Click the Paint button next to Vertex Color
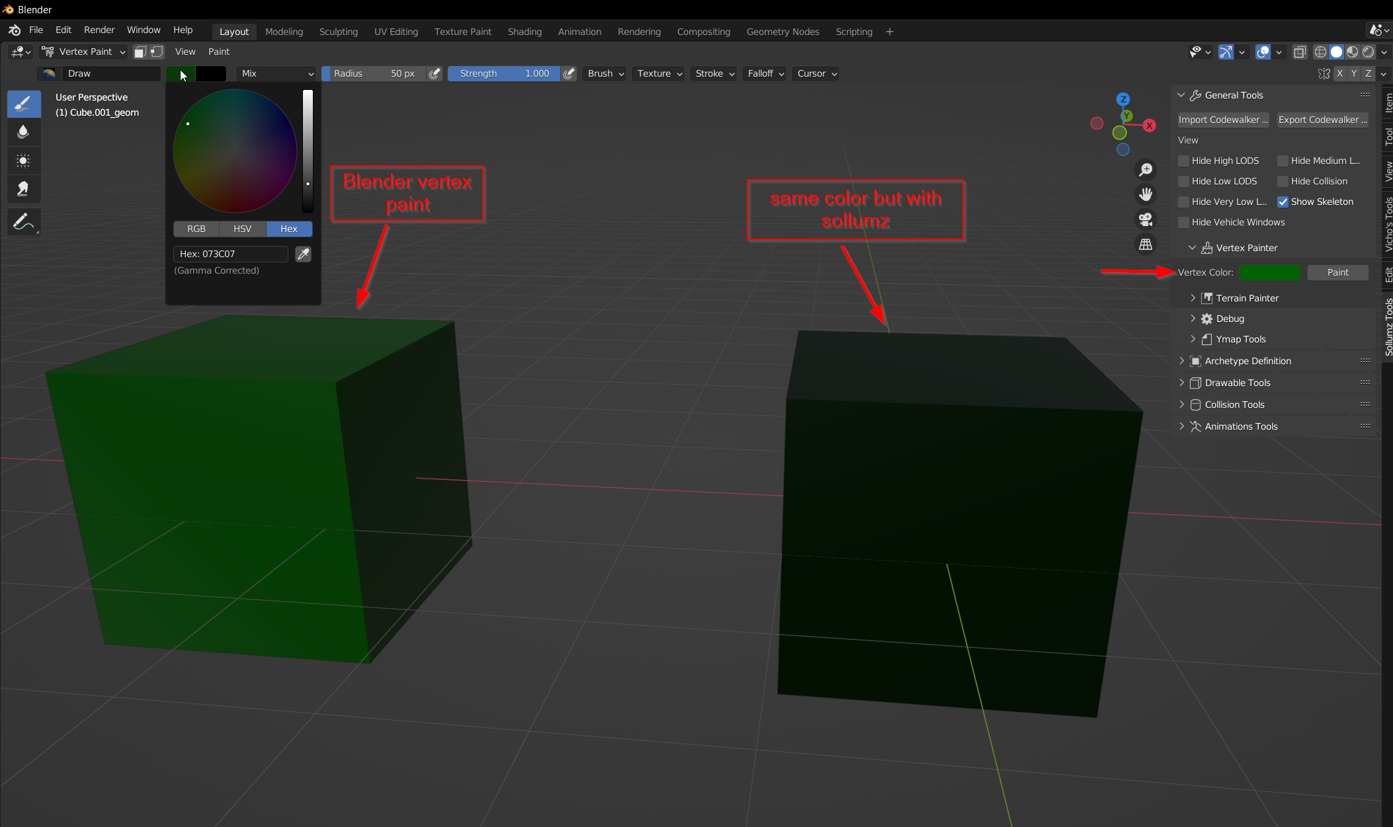The width and height of the screenshot is (1393, 827). coord(1337,272)
